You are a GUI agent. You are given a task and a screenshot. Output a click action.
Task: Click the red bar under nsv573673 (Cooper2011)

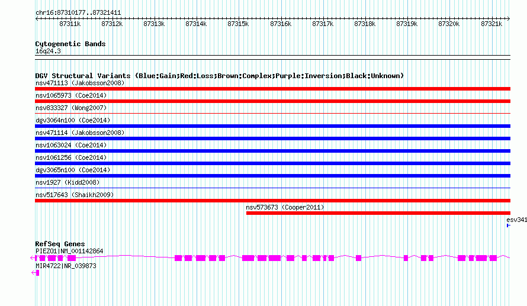(378, 213)
